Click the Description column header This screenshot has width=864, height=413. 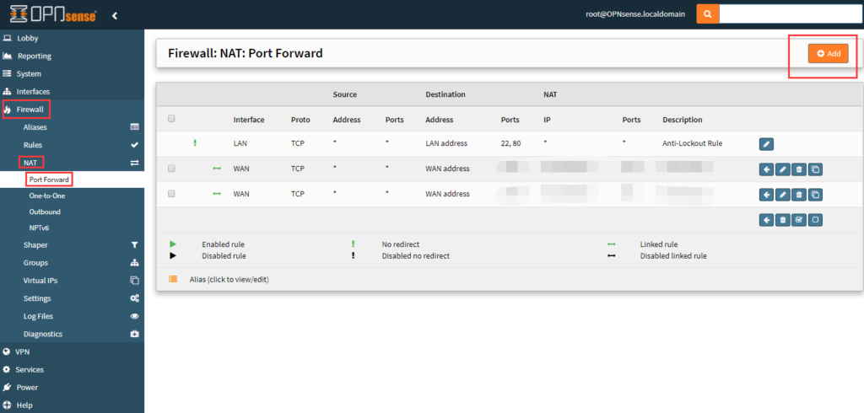click(x=682, y=120)
